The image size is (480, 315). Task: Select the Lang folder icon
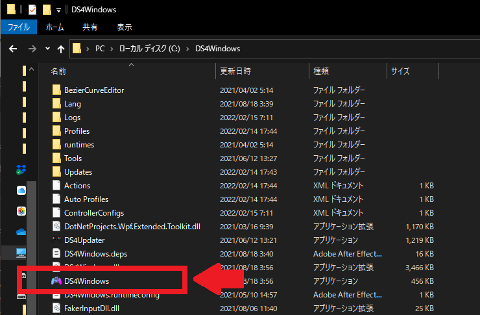tap(56, 103)
